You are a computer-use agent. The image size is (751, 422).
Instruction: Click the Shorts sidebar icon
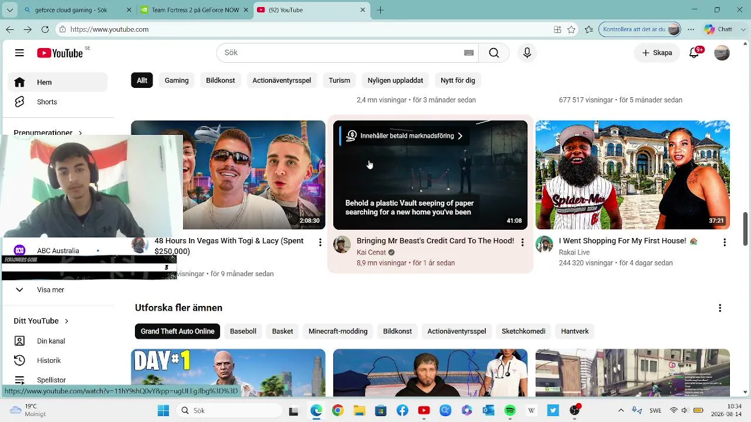19,102
